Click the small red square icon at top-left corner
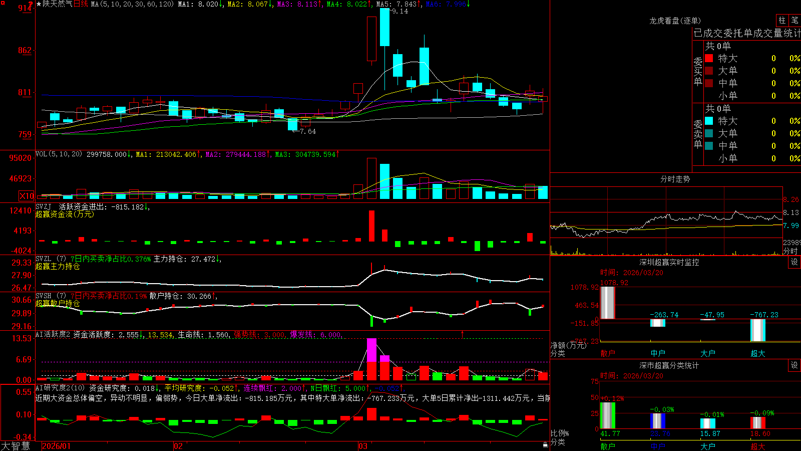This screenshot has height=451, width=801. (x=3, y=4)
